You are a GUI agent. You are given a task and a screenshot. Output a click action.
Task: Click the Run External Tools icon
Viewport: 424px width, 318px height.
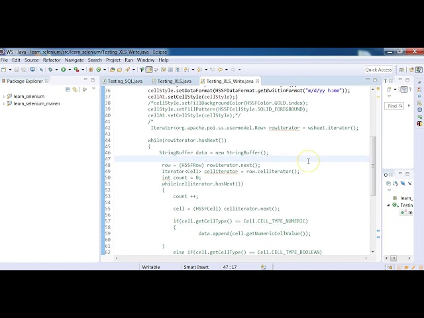pyautogui.click(x=77, y=70)
